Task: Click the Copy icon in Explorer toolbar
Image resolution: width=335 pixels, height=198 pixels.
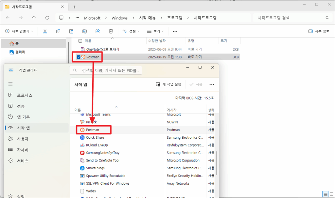Action: tap(58, 31)
